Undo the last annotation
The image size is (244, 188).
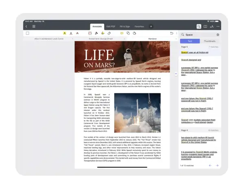pos(172,33)
